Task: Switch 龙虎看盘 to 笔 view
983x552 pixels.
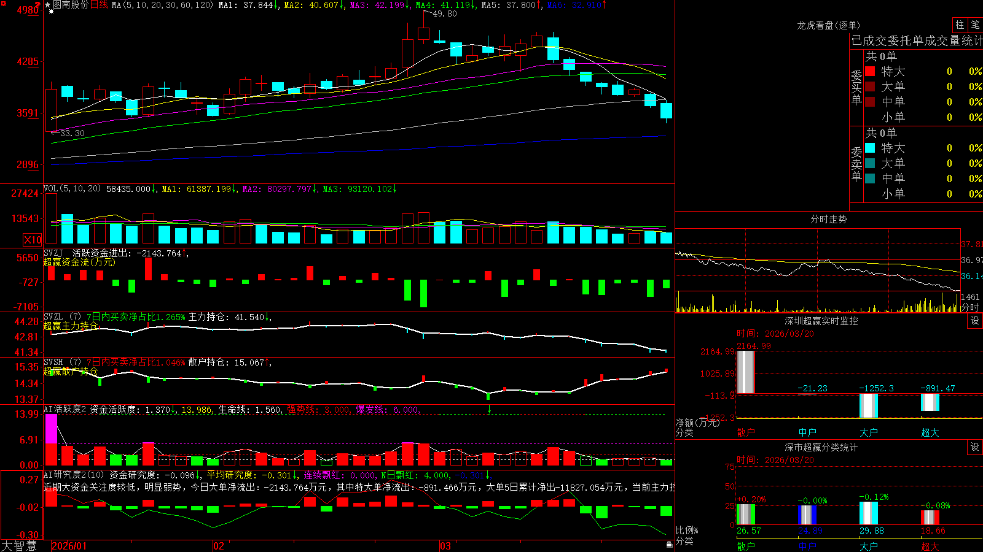Action: pos(975,25)
